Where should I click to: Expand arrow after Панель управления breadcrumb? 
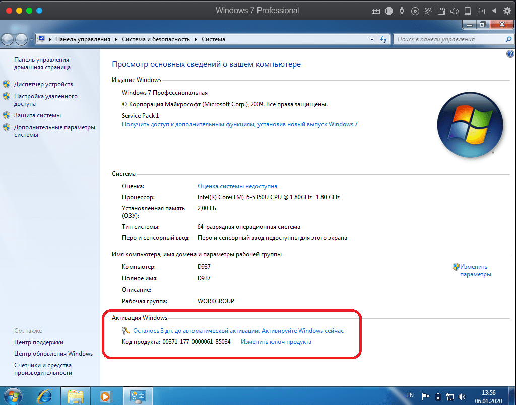coord(116,39)
